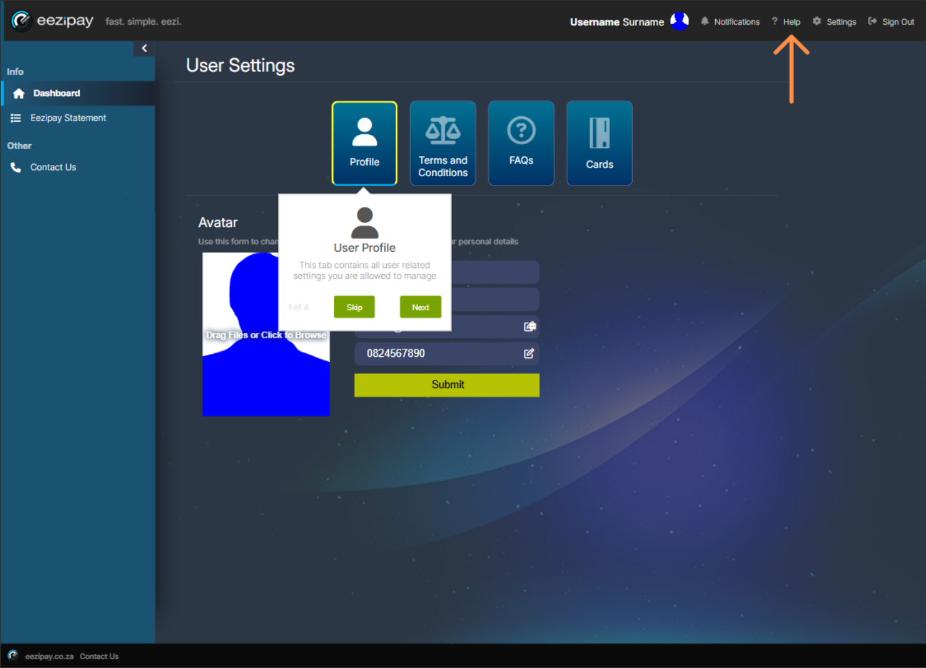Skip the User Profile tour
The height and width of the screenshot is (668, 926).
[354, 307]
